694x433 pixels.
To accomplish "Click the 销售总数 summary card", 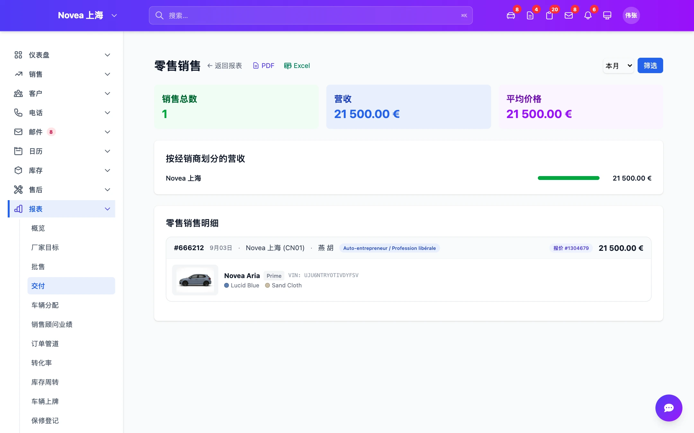I will click(236, 107).
